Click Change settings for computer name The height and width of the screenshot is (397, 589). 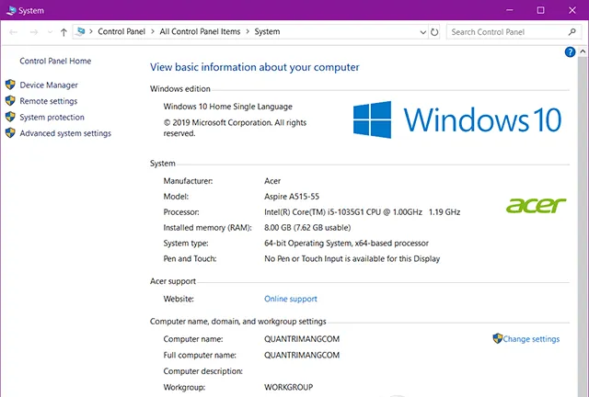click(x=531, y=339)
